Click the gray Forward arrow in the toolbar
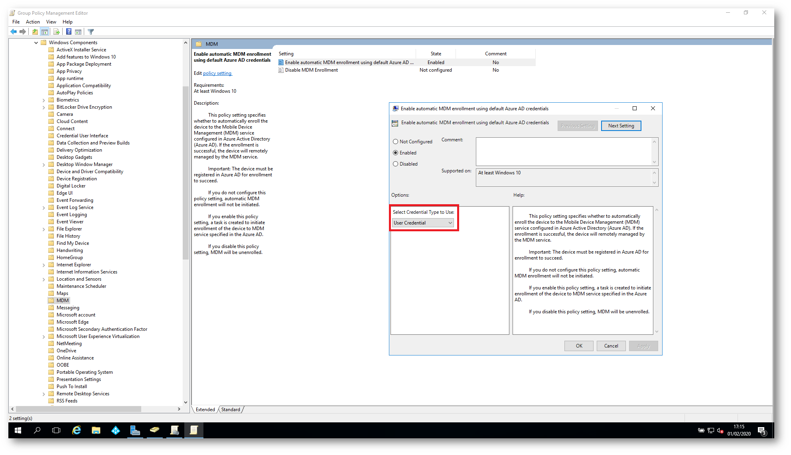 click(23, 31)
